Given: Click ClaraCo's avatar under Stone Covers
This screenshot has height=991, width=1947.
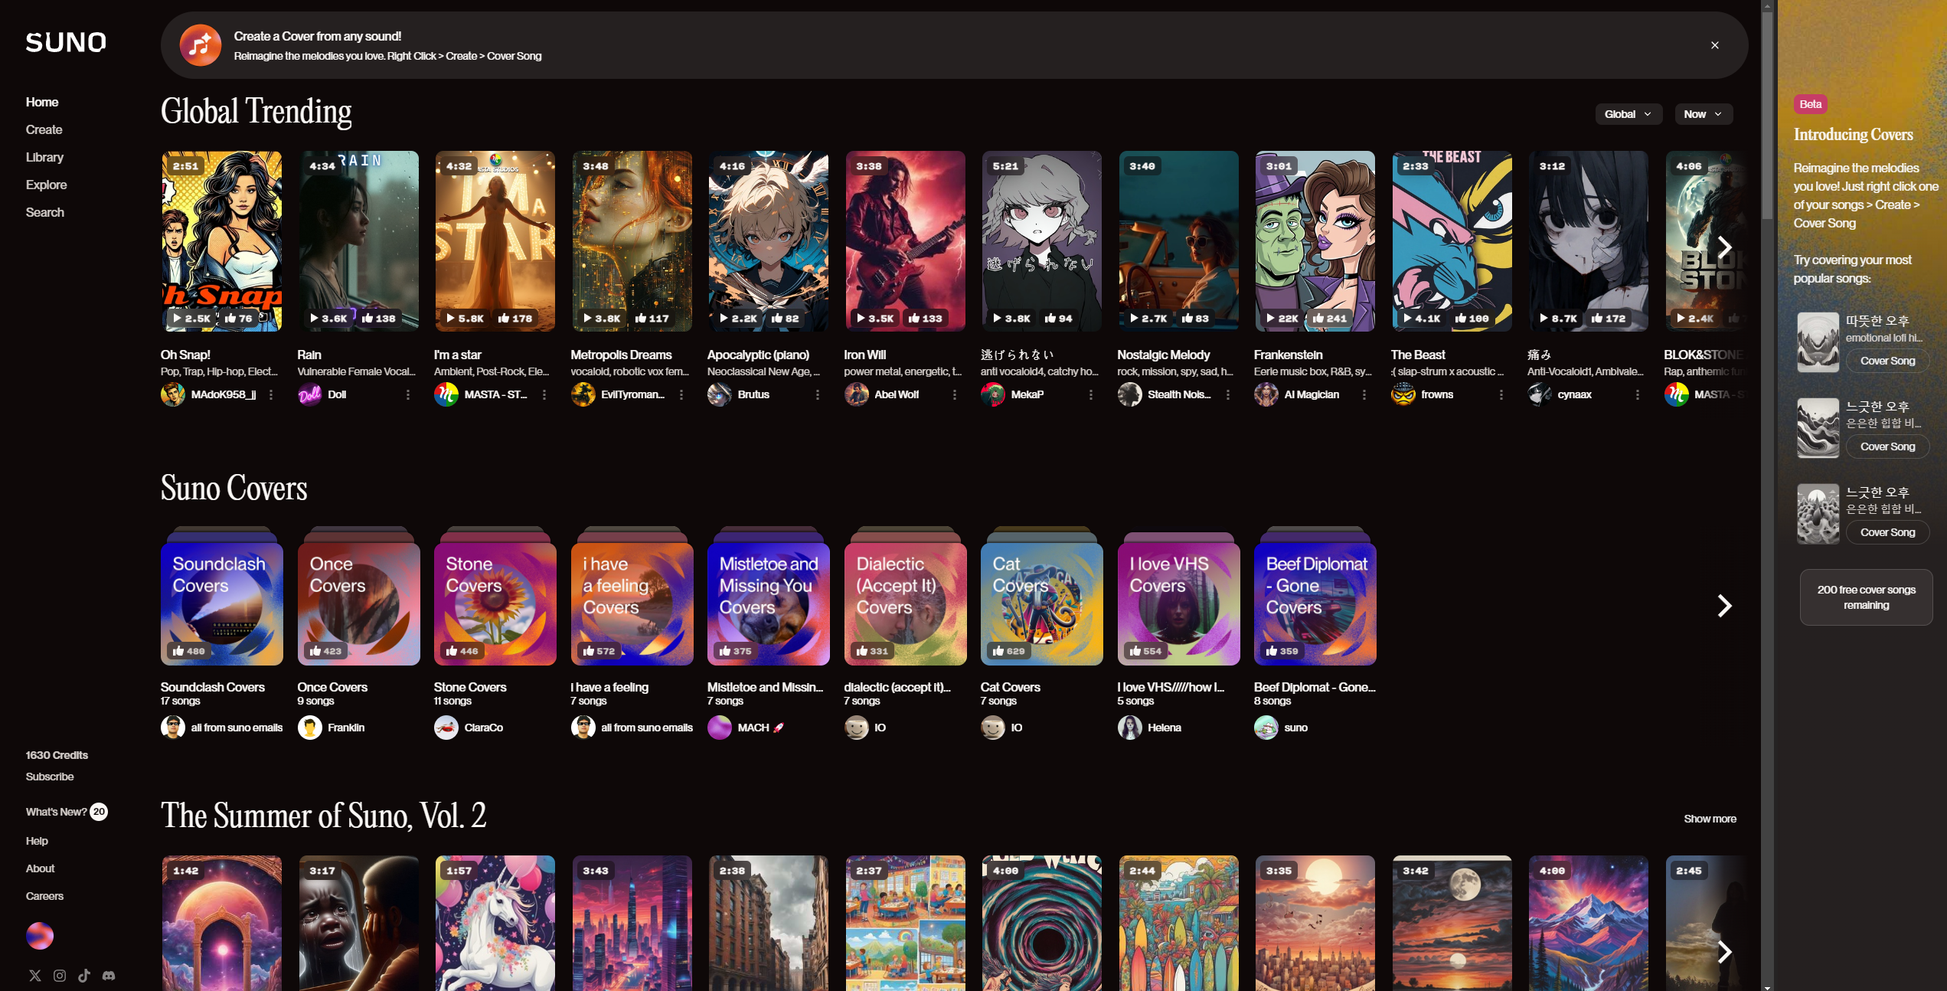Looking at the screenshot, I should pyautogui.click(x=446, y=728).
